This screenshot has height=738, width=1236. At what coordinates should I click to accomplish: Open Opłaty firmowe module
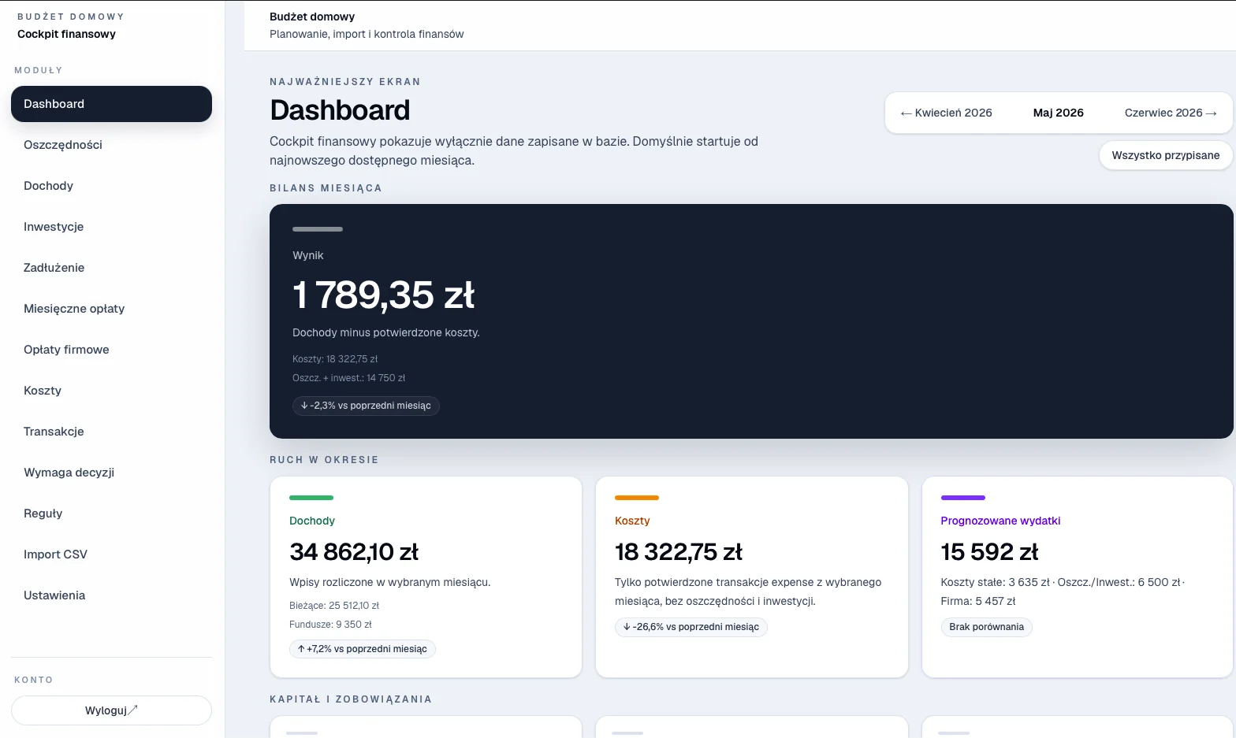[111, 350]
